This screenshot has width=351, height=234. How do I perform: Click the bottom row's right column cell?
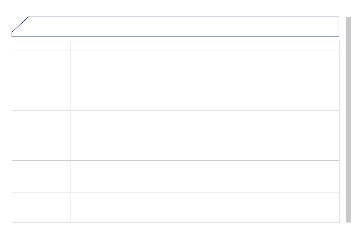pyautogui.click(x=284, y=207)
